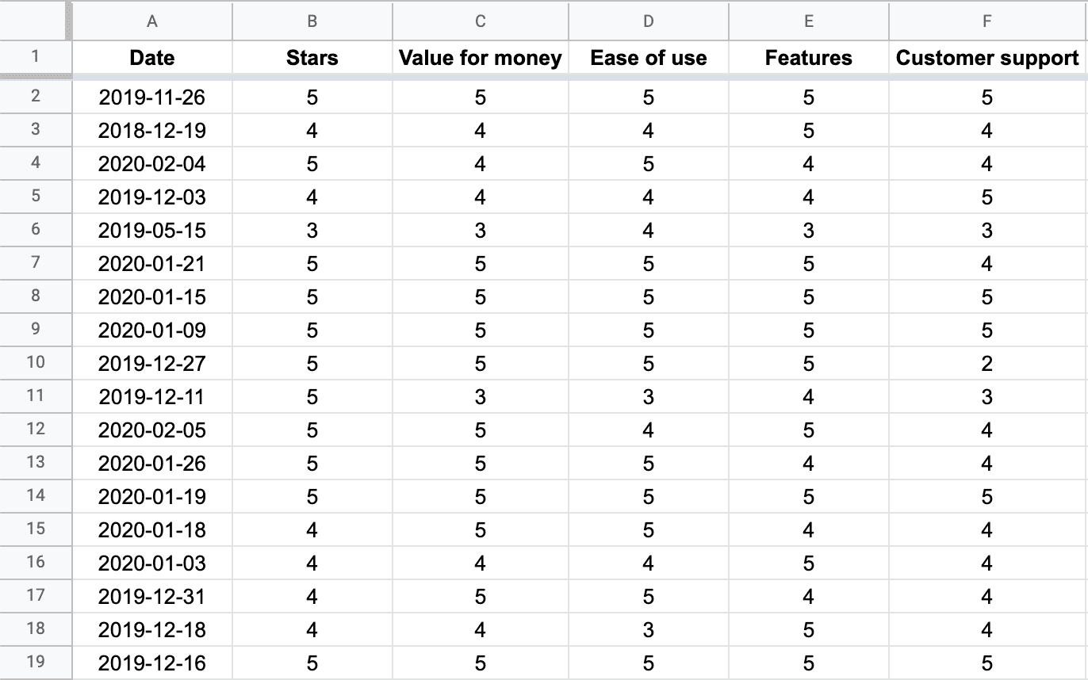This screenshot has height=680, width=1088.
Task: Click the select-all corner box
Action: [x=36, y=21]
